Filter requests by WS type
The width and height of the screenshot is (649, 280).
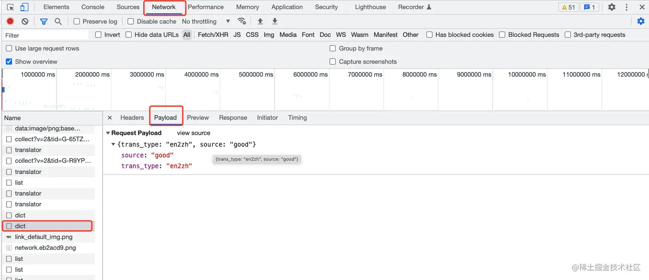pyautogui.click(x=341, y=35)
